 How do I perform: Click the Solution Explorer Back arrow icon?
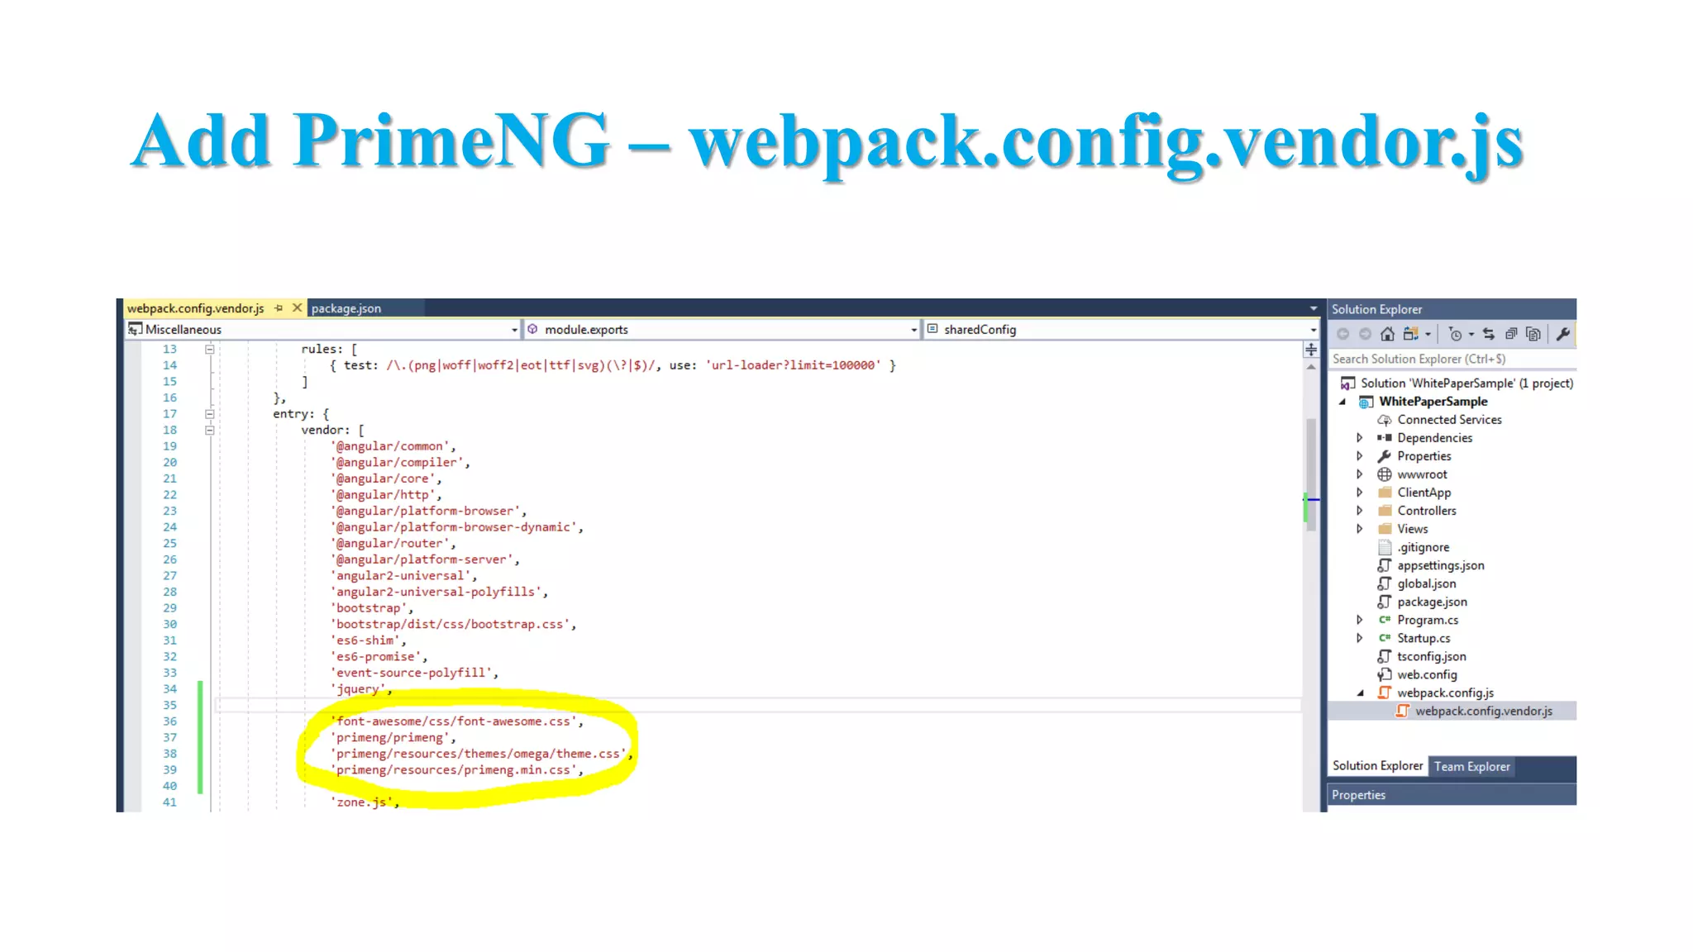1343,334
